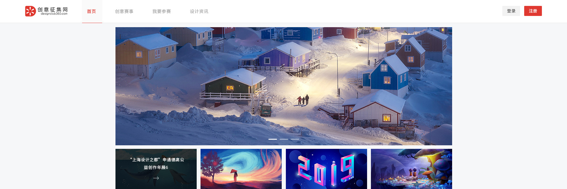This screenshot has width=567, height=189.
Task: Open the neon 2019 illustration thumbnail
Action: point(326,169)
